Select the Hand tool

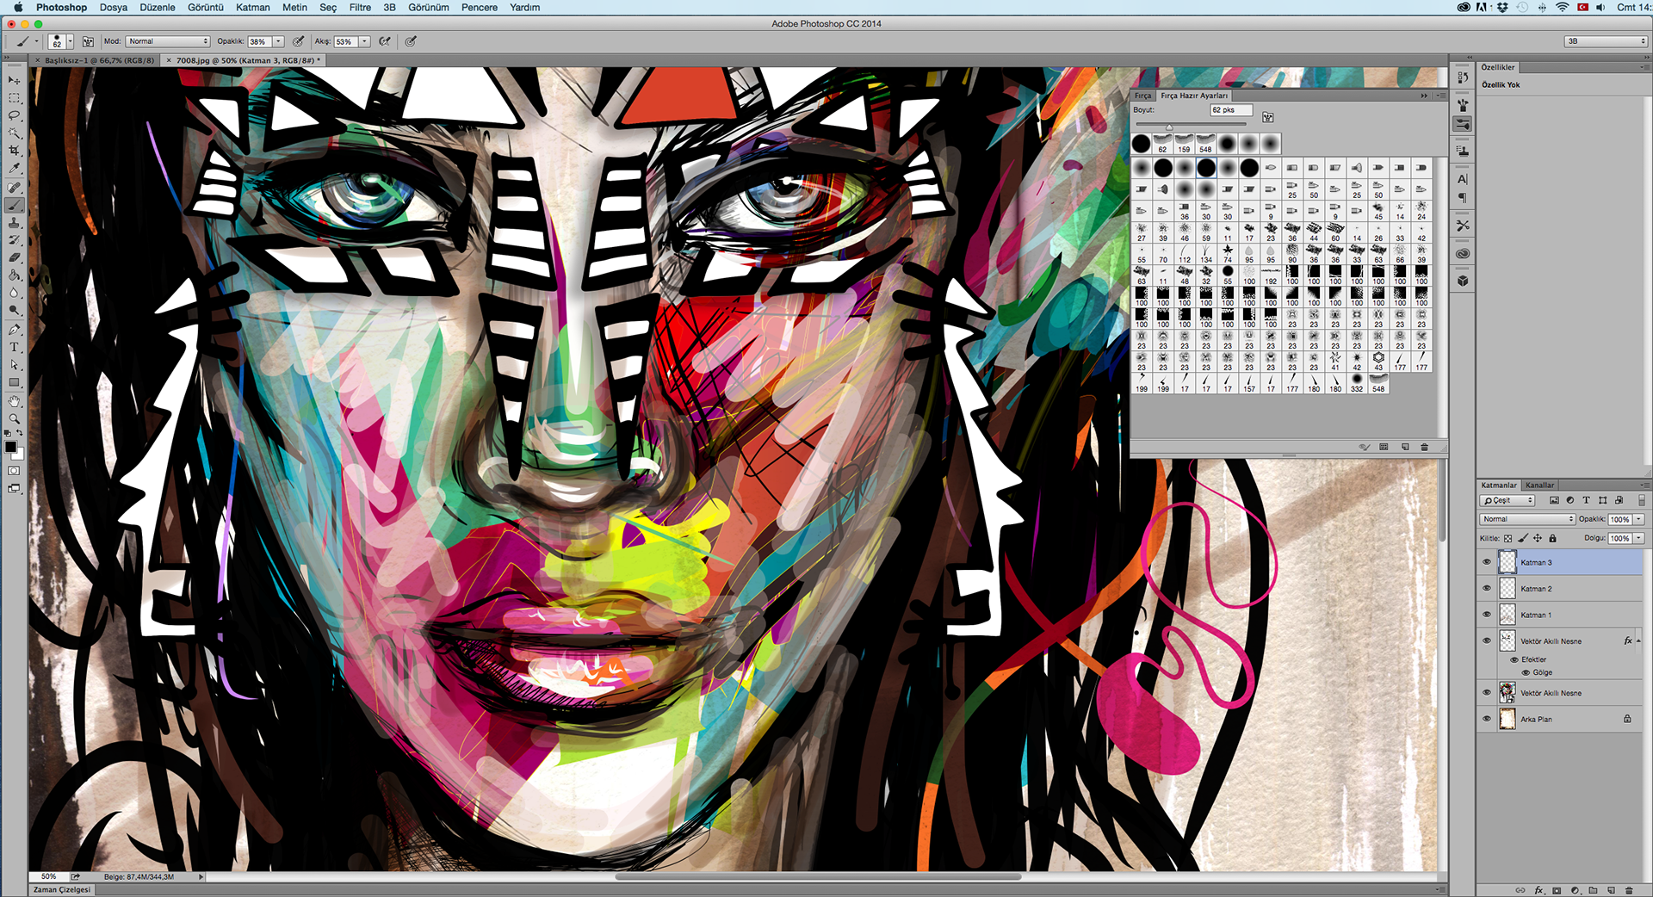pyautogui.click(x=14, y=401)
